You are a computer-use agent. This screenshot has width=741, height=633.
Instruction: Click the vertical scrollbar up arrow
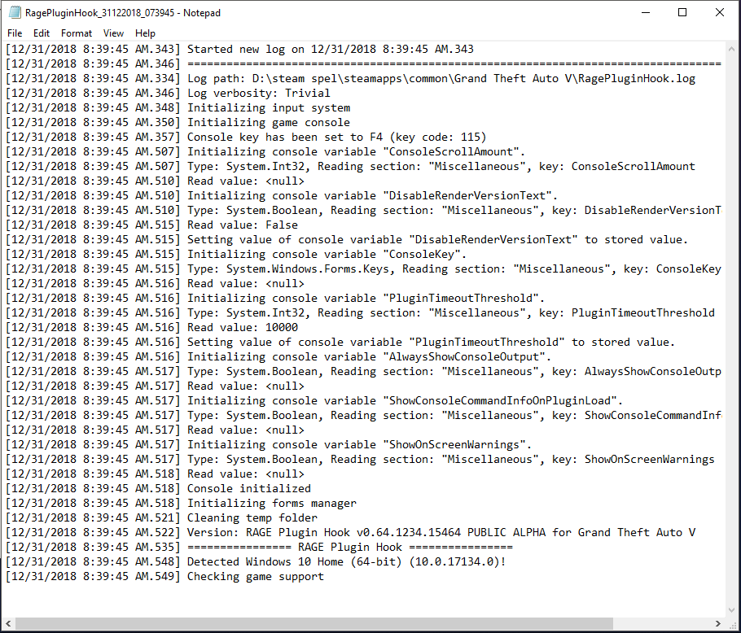pyautogui.click(x=731, y=49)
